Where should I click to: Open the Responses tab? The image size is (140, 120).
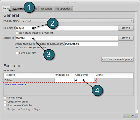pos(46,9)
